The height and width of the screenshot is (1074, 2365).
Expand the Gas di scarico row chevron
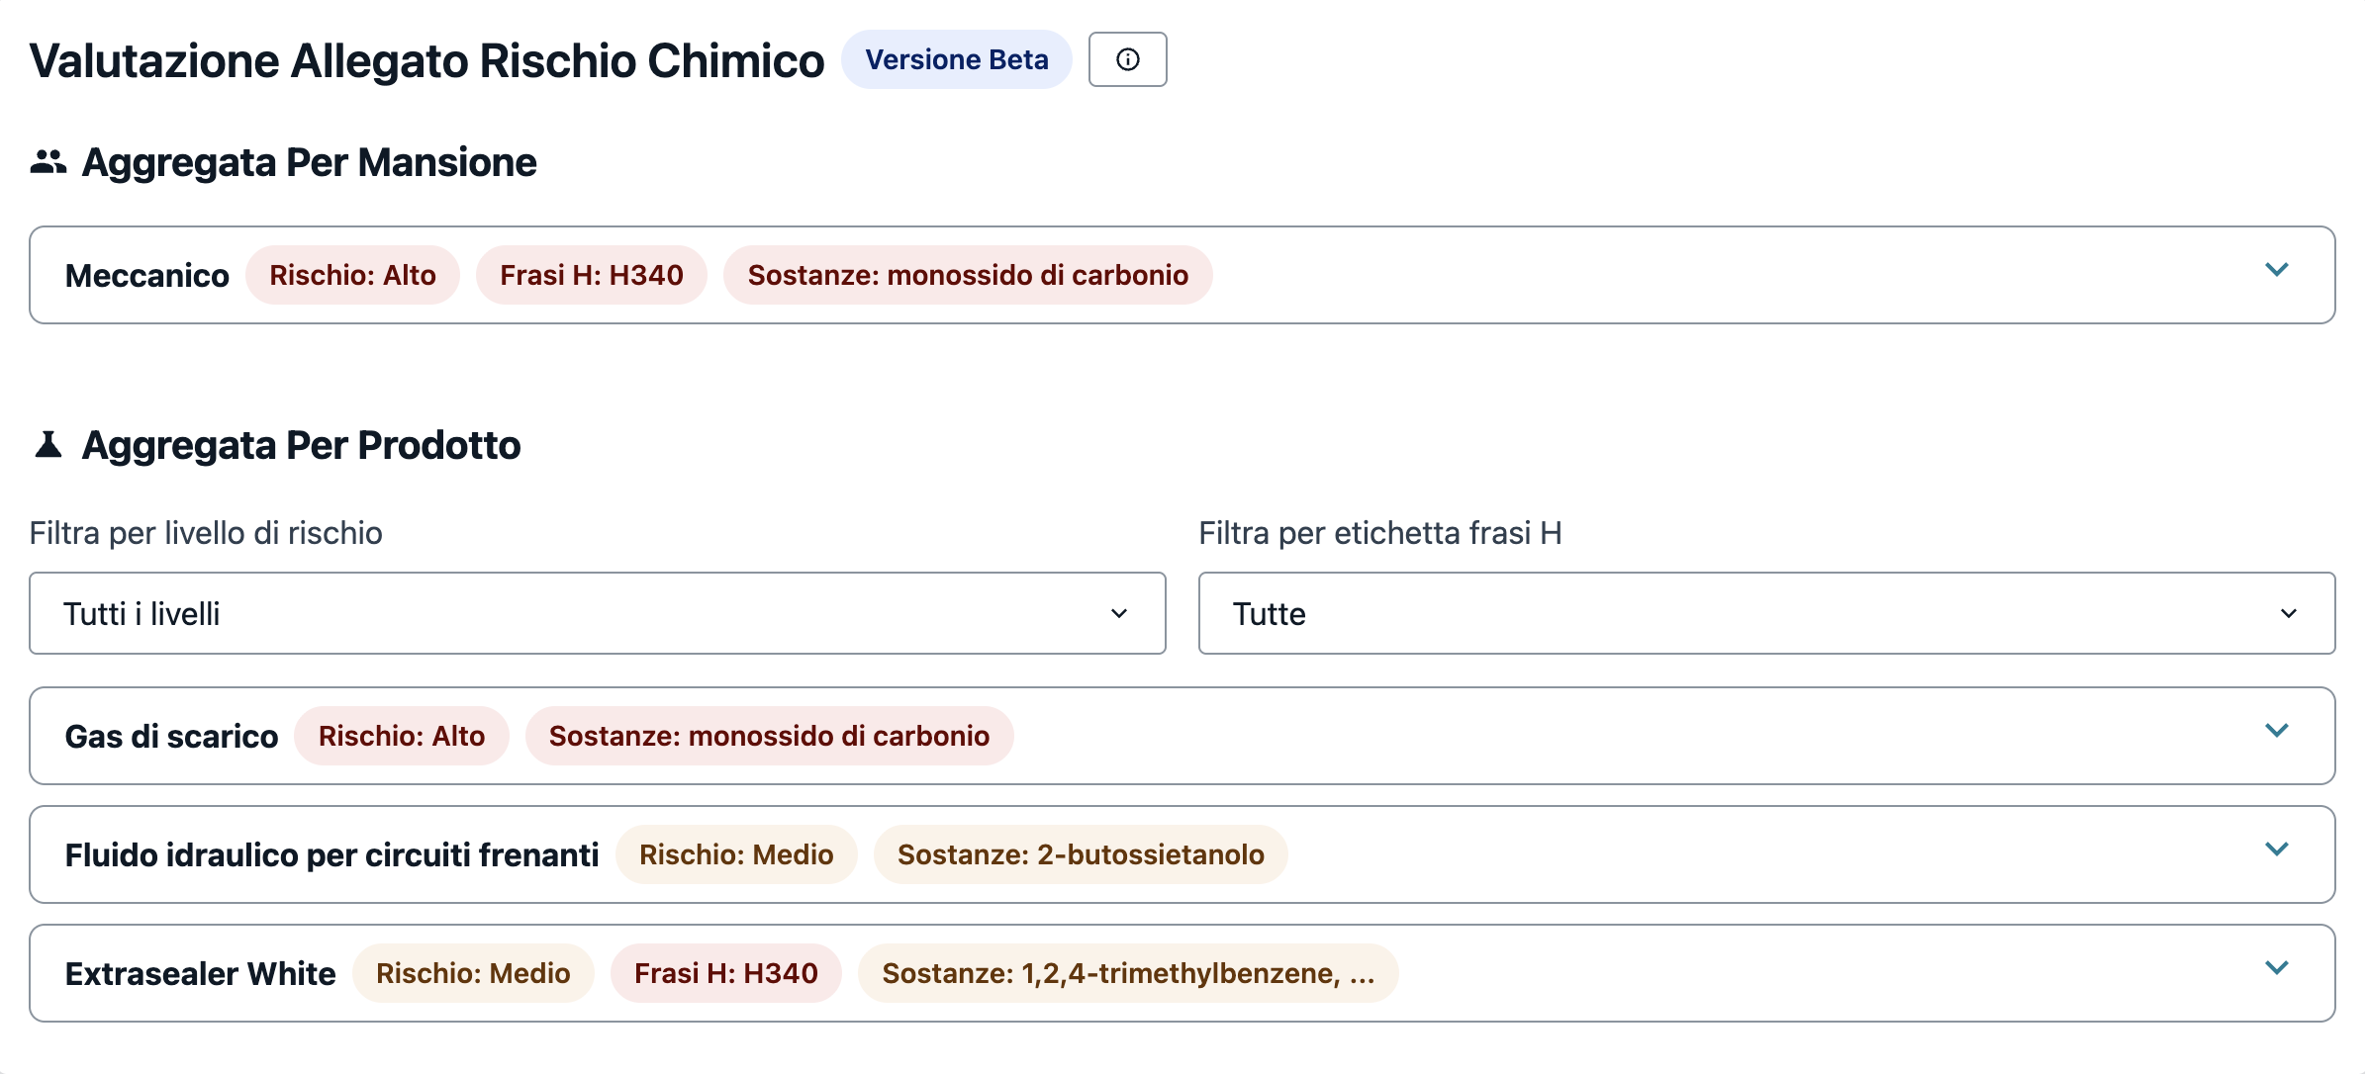[2277, 731]
